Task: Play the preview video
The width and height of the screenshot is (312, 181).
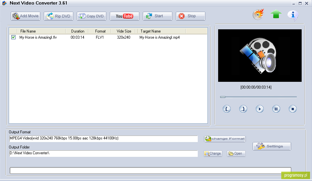Action: pos(260,109)
